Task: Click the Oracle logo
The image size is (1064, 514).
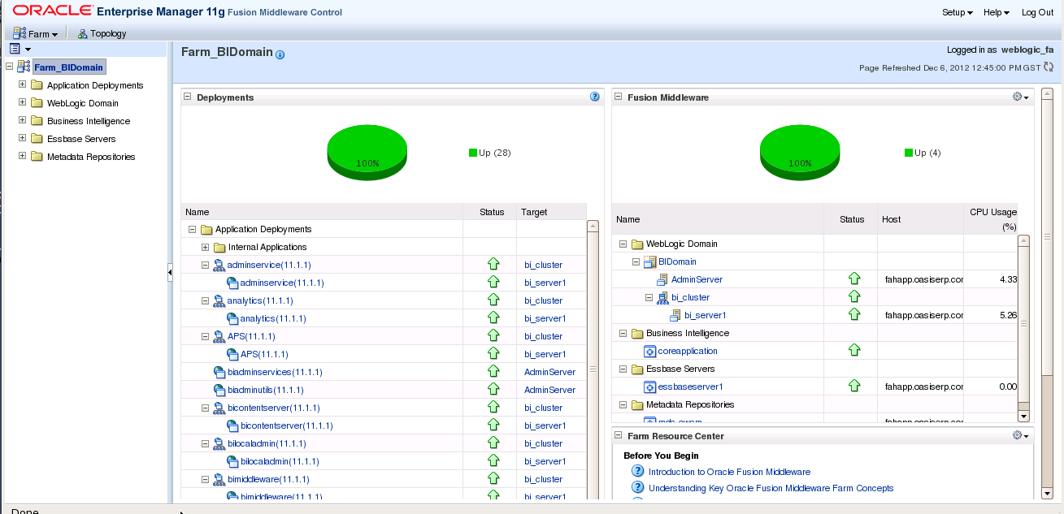Action: 51,11
